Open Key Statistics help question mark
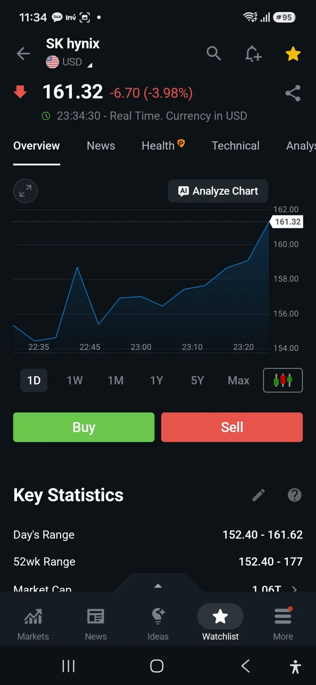 click(x=295, y=495)
